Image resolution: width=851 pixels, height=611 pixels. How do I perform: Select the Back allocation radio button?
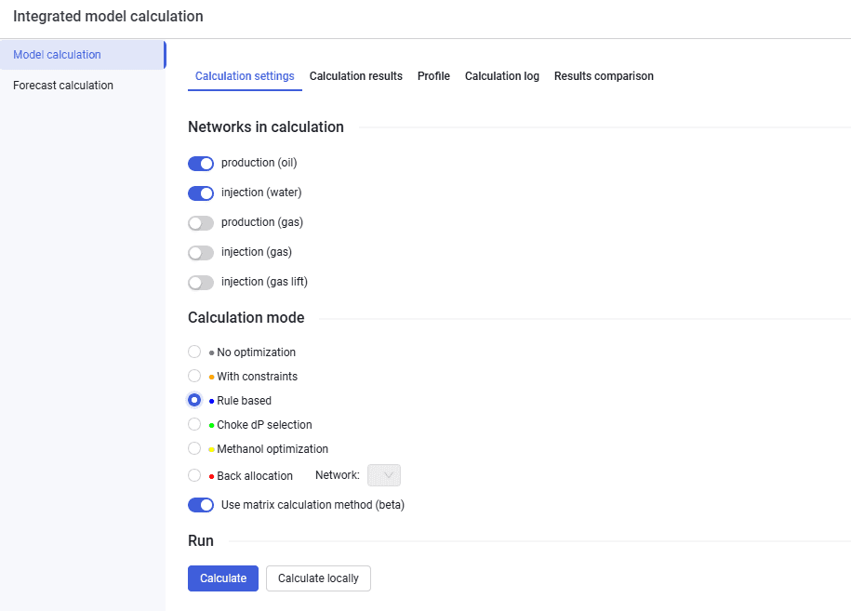pyautogui.click(x=194, y=475)
